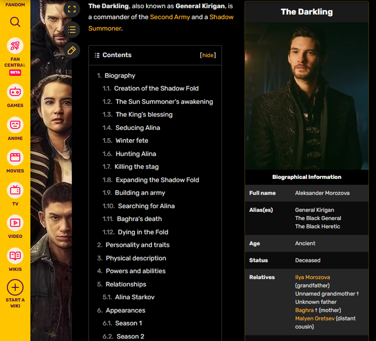
Task: Open the Ilya Morozova relative link
Action: [x=312, y=277]
